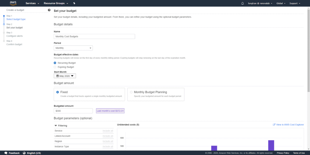The image size is (310, 155).
Task: Set Region filter Include all
Action: point(108,141)
